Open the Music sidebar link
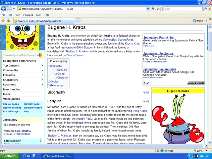Viewport: 212px width, 159px height. (7, 94)
